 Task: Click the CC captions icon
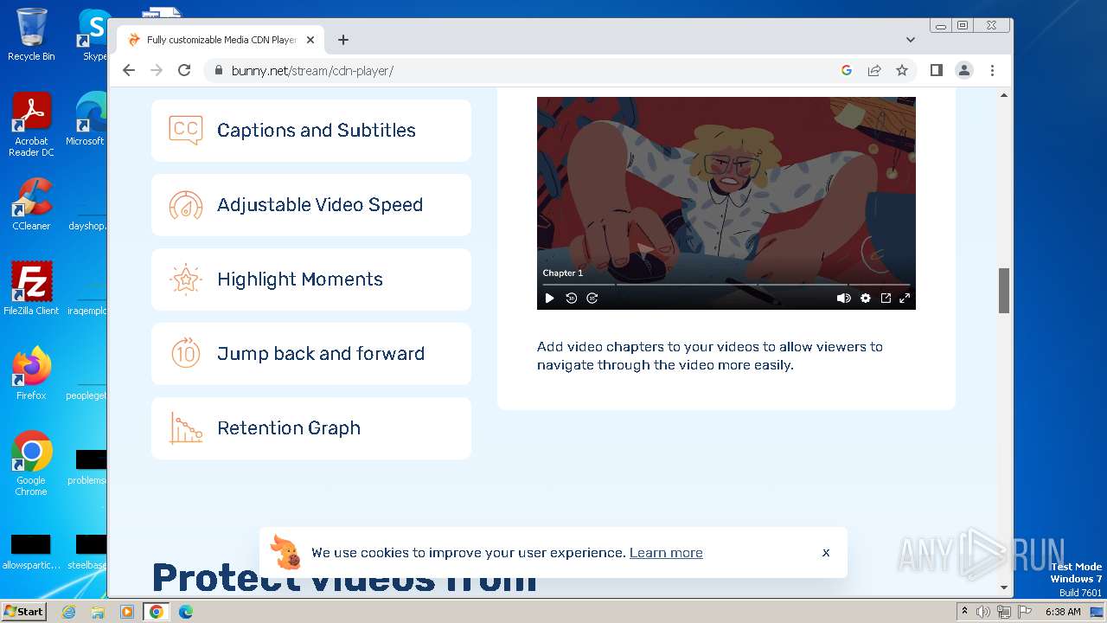tap(186, 131)
